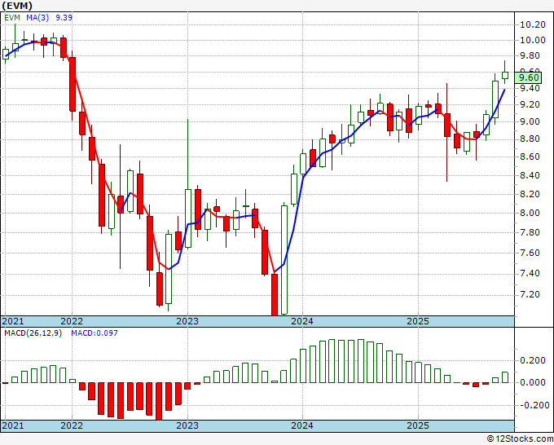Click 2022 on the price chart time axis

click(x=72, y=321)
